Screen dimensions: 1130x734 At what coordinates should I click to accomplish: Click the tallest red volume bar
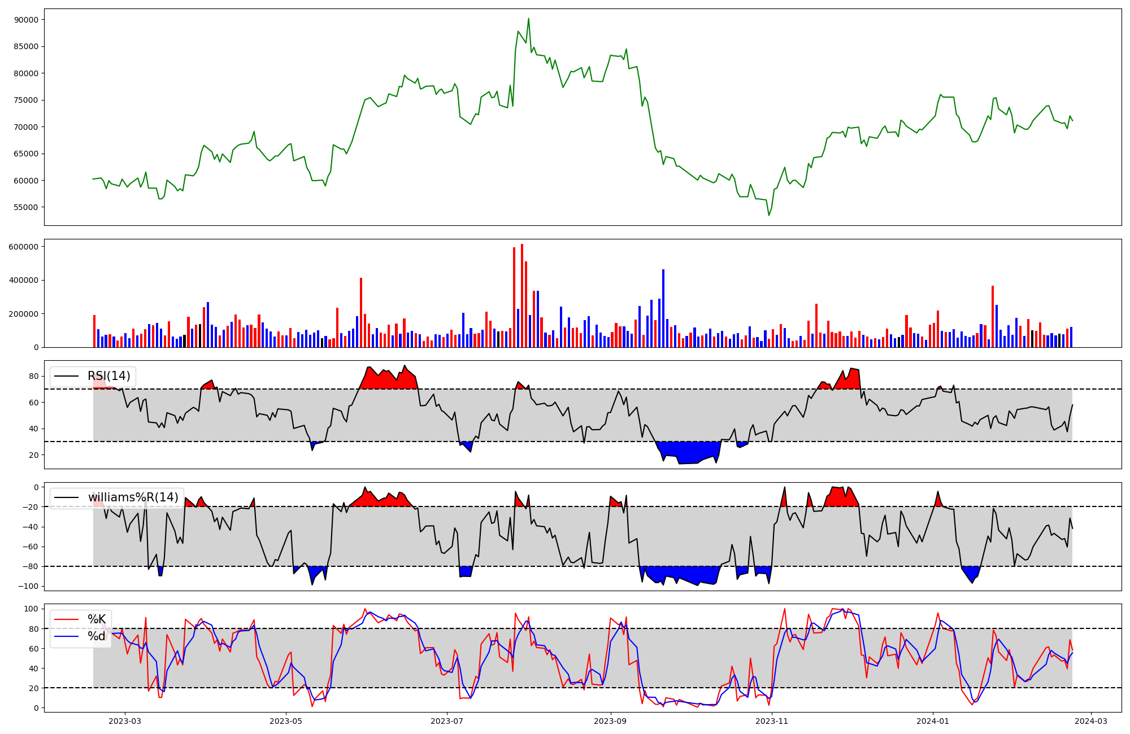(x=522, y=294)
